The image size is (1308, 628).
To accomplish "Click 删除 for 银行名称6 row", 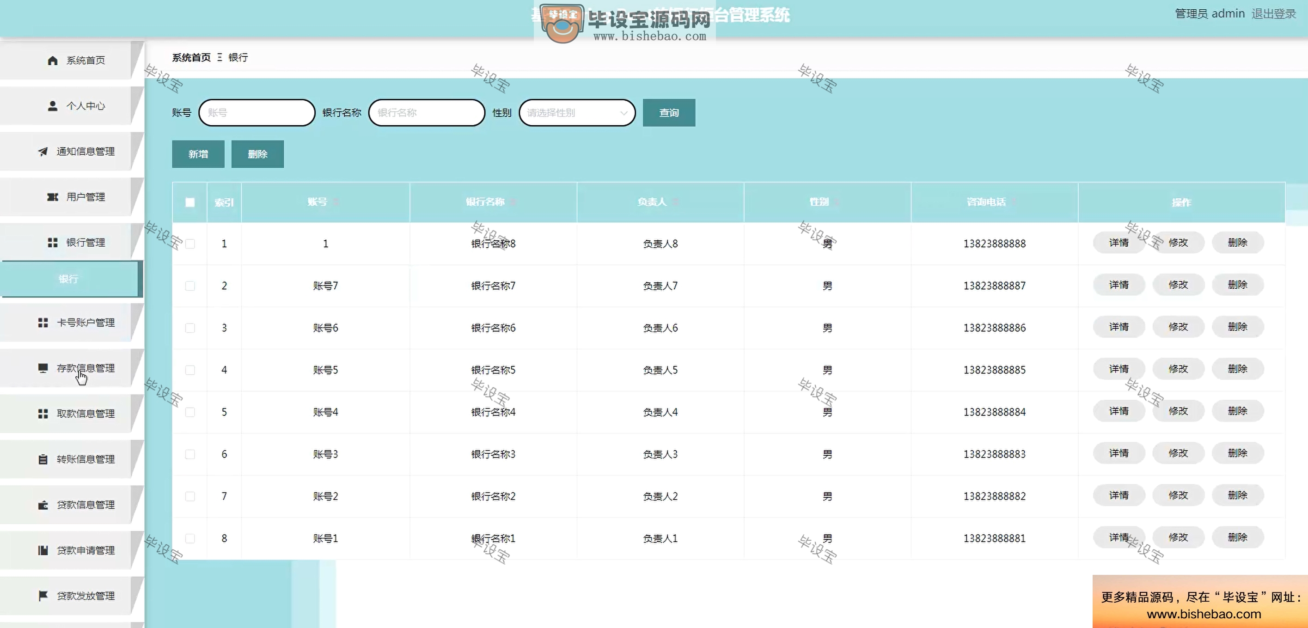I will pyautogui.click(x=1237, y=327).
